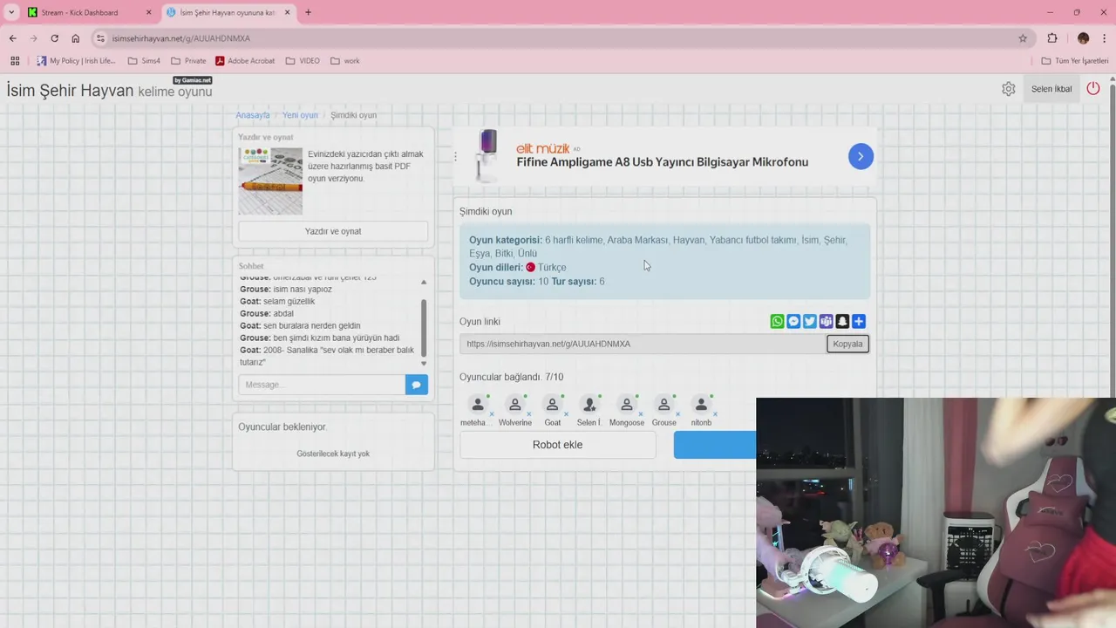Click the game link URL field

click(x=643, y=344)
